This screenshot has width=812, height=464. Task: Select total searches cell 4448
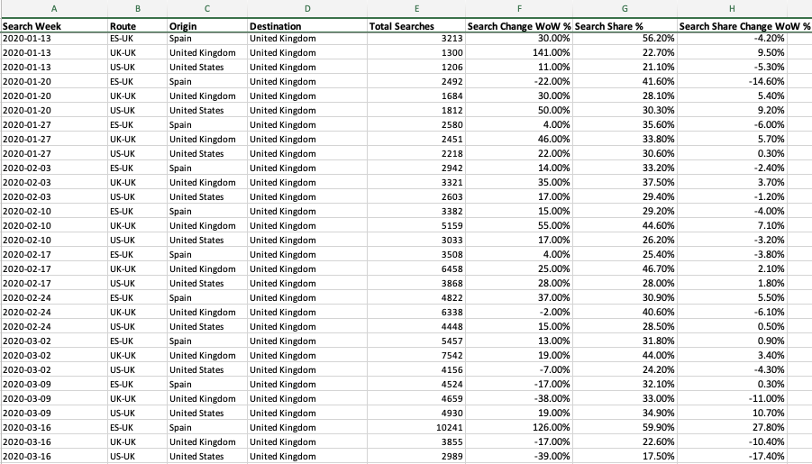click(x=415, y=326)
